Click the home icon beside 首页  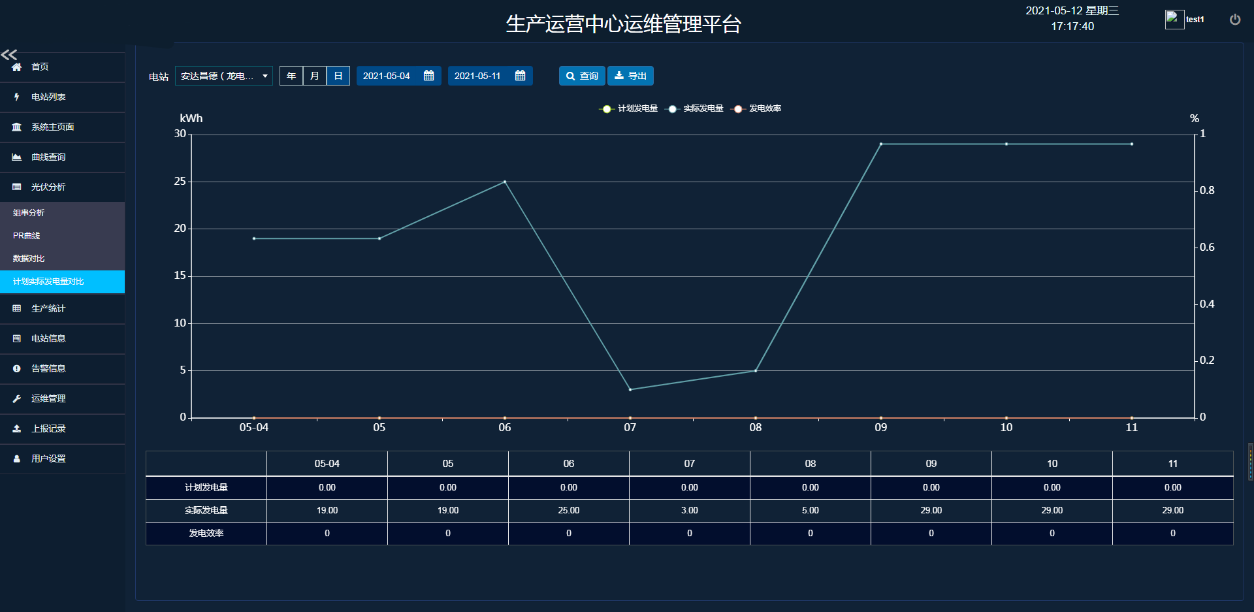17,67
